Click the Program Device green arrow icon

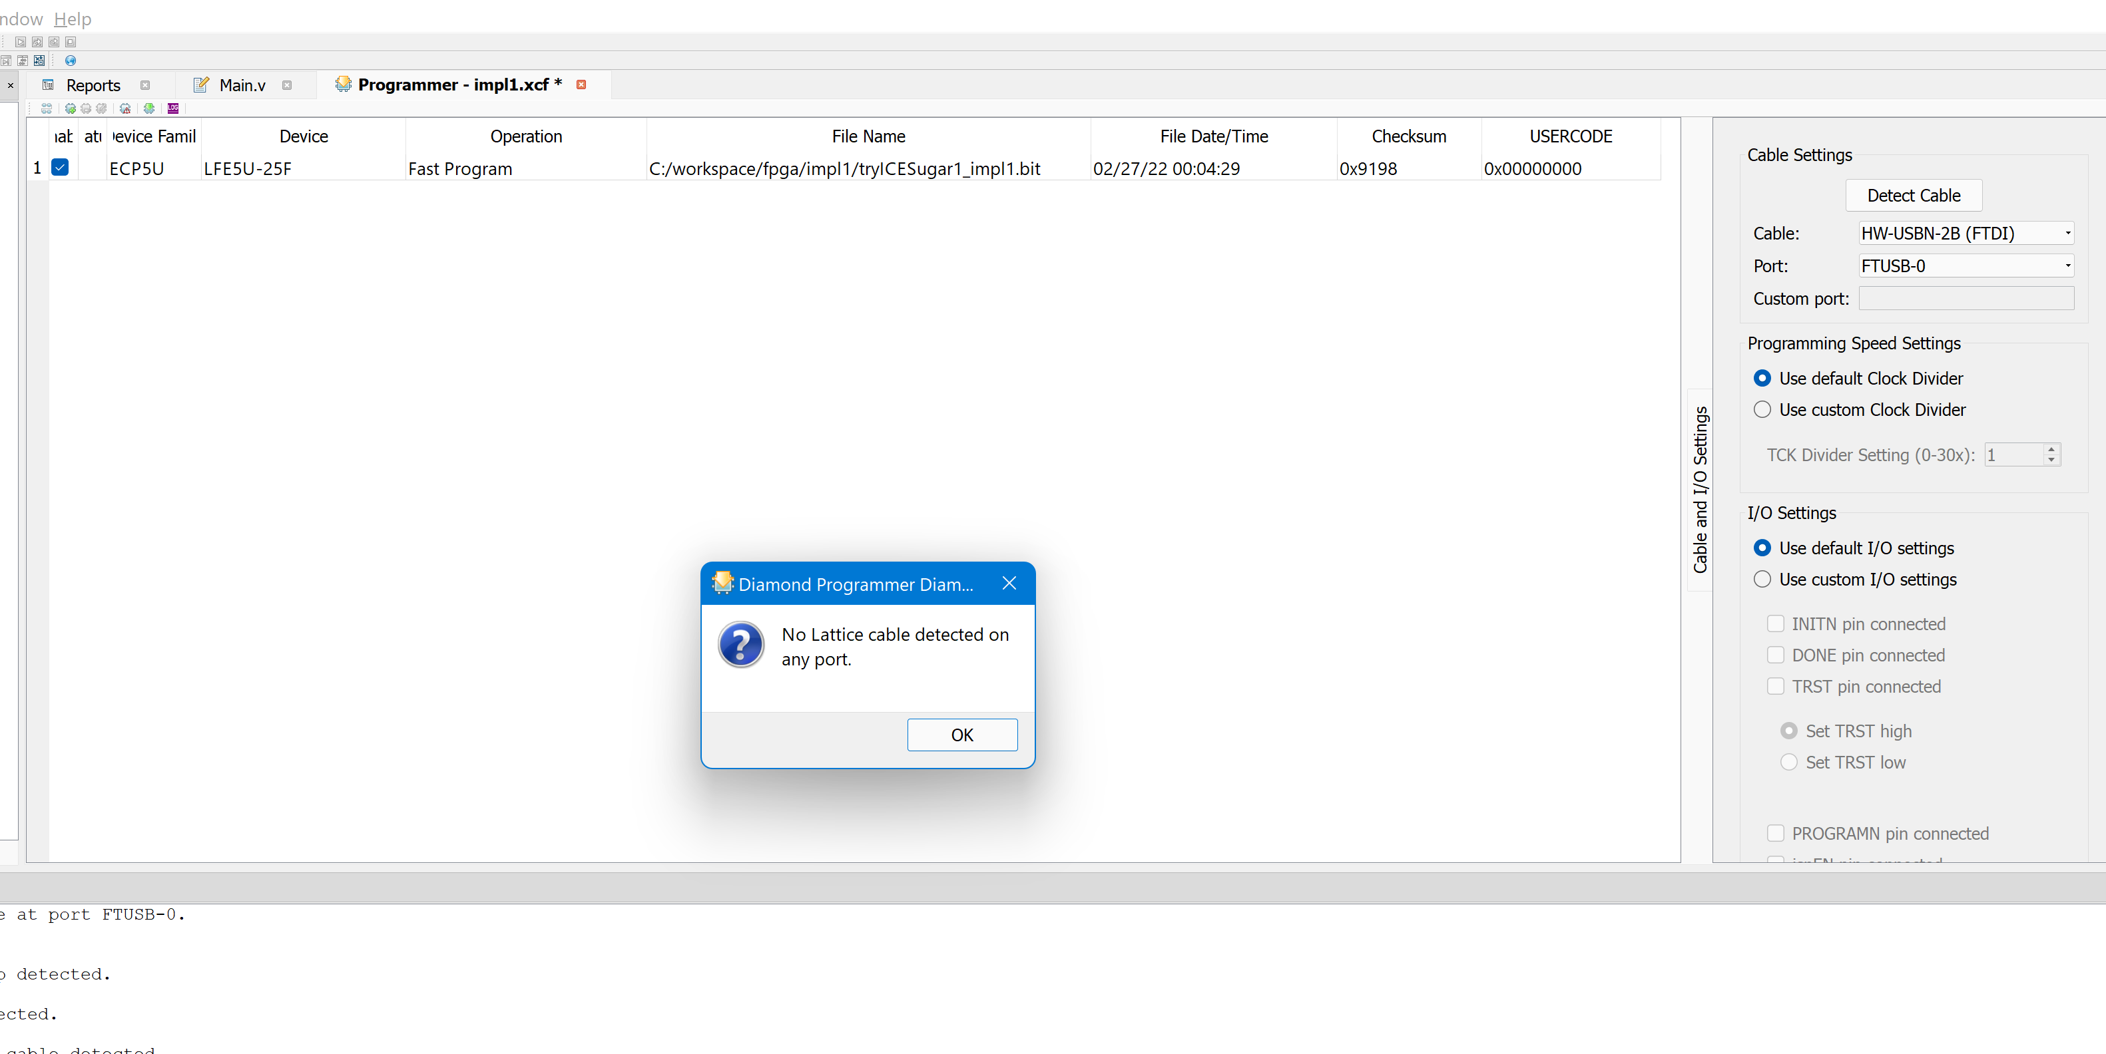[x=148, y=108]
